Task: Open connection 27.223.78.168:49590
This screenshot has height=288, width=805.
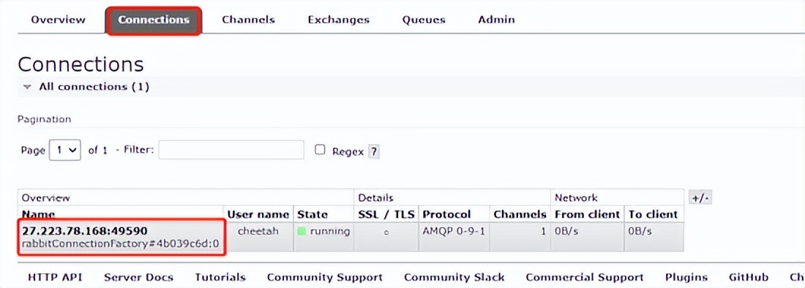Action: [85, 230]
